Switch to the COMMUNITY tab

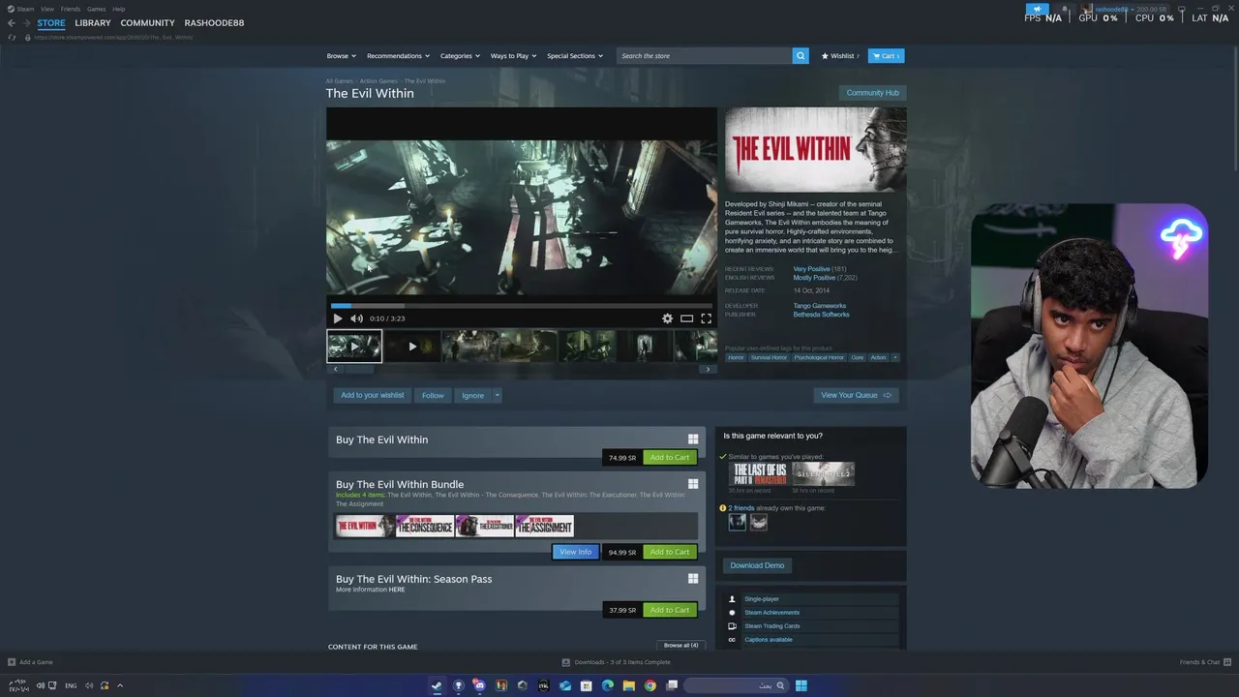tap(148, 23)
